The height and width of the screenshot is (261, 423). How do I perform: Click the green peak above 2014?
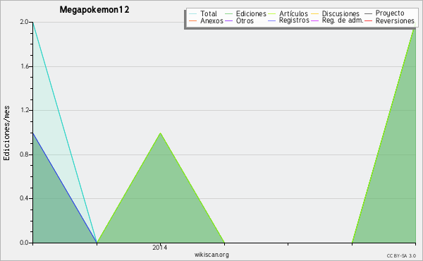[161, 133]
